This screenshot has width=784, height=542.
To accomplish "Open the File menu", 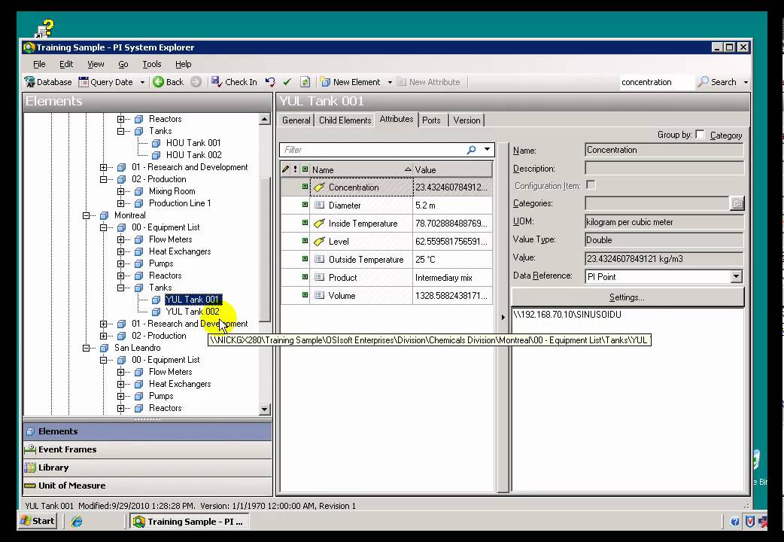I will (x=39, y=64).
